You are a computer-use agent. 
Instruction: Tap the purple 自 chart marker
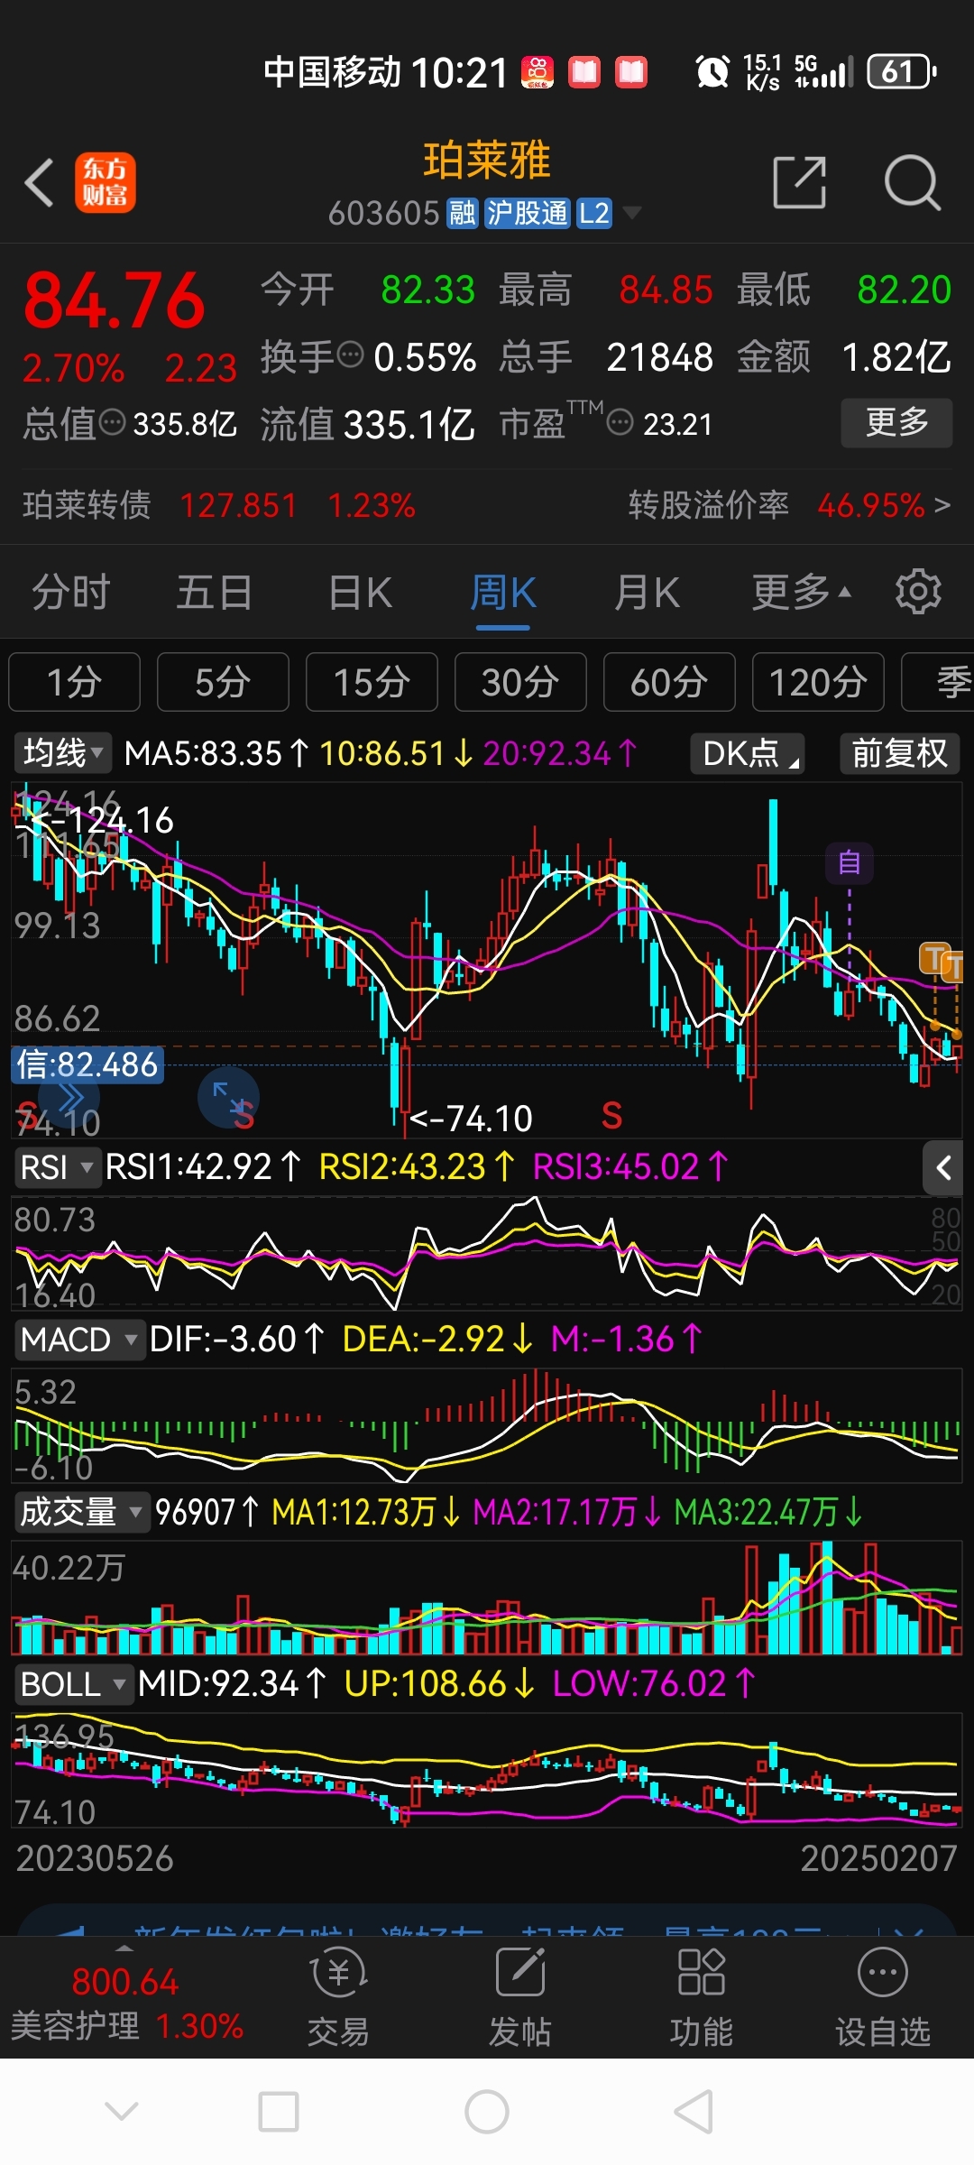pyautogui.click(x=850, y=863)
